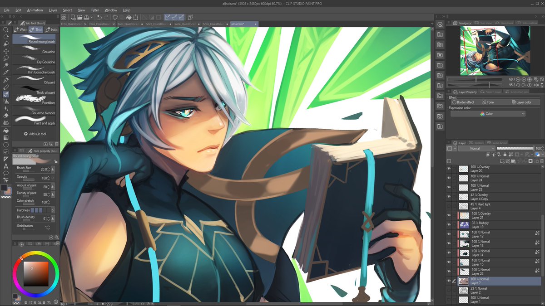Switch to the Thick paint sub tool tab
Viewport: 545px width, 306px height.
[x=37, y=29]
